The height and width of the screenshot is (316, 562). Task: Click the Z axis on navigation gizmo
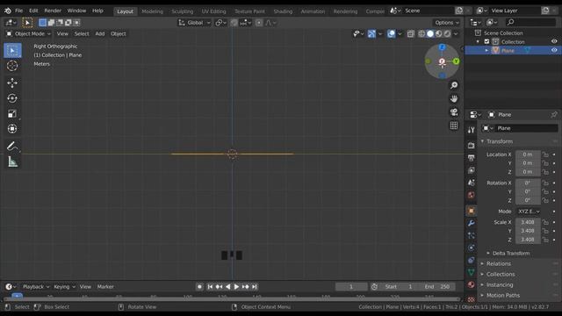(442, 47)
